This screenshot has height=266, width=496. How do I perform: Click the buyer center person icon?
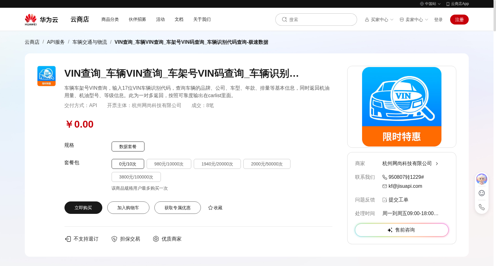(367, 20)
